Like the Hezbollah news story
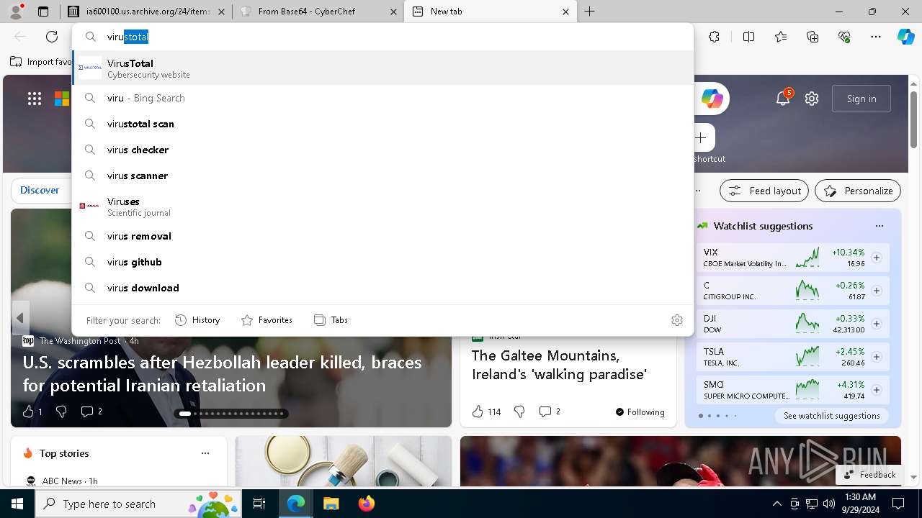922x518 pixels. tap(32, 412)
